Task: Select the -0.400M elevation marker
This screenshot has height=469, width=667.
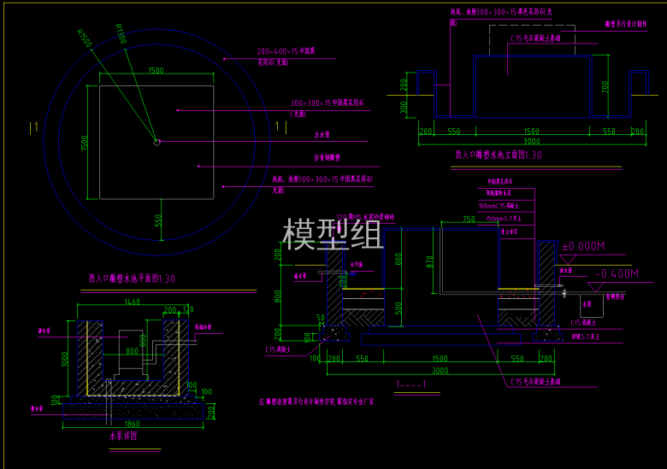Action: pyautogui.click(x=616, y=274)
